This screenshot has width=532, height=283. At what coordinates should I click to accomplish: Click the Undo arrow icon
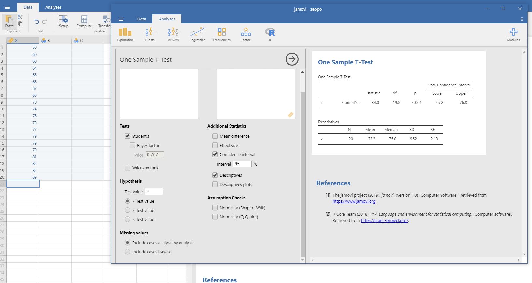click(x=36, y=21)
